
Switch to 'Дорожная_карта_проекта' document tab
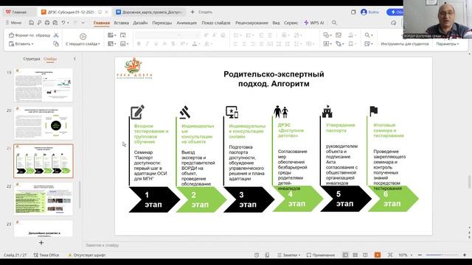pyautogui.click(x=150, y=12)
